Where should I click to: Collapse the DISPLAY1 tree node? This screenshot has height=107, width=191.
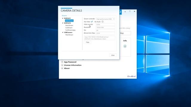coord(63,18)
